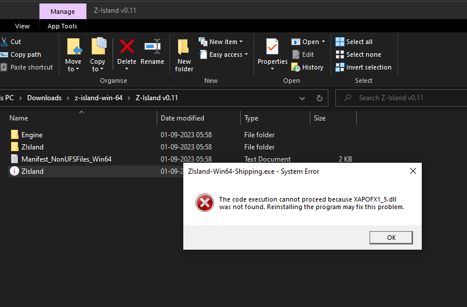Click the Delete dropdown arrow

127,69
